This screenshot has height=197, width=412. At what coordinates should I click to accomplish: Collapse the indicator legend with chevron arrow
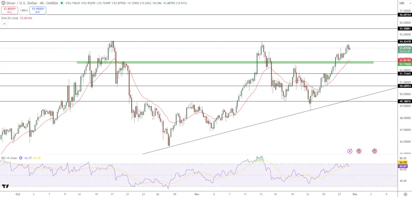click(4, 24)
